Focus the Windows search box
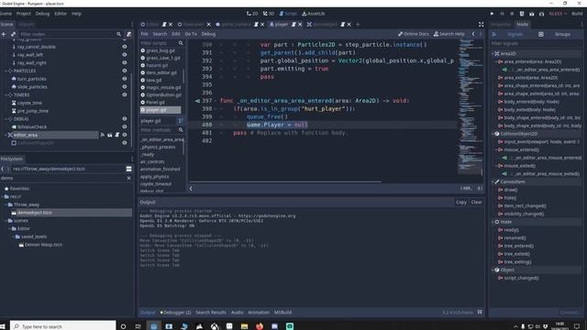This screenshot has width=587, height=330. coord(63,326)
